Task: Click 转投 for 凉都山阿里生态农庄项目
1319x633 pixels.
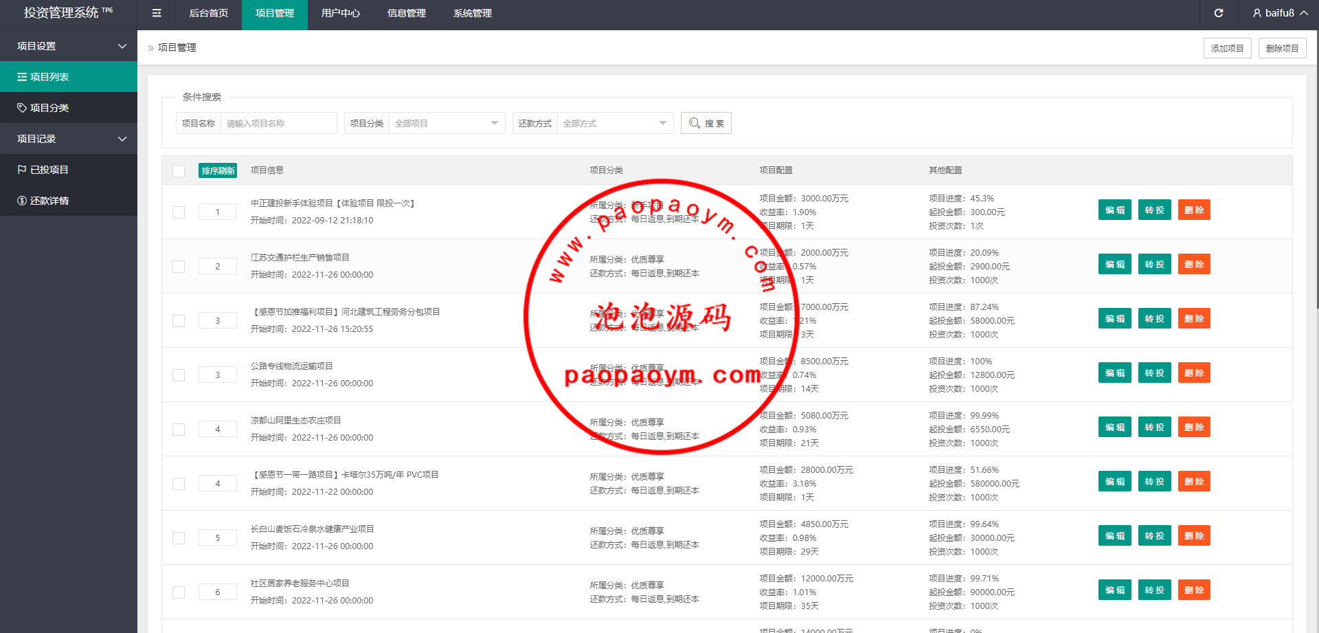Action: click(1155, 427)
